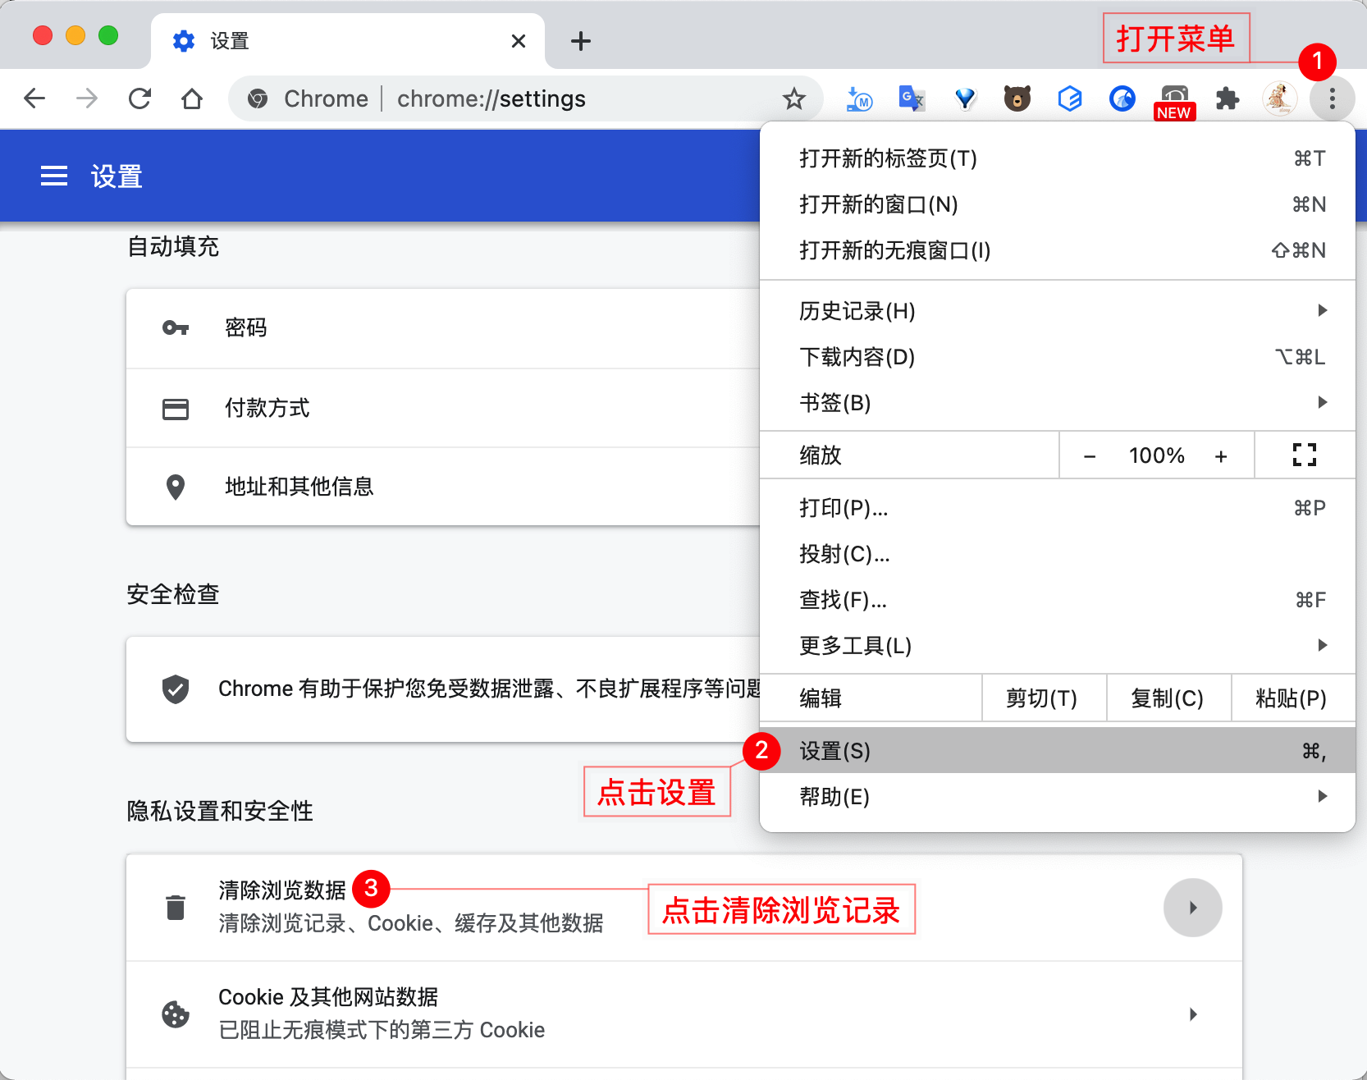This screenshot has width=1367, height=1080.
Task: Expand the 更多工具(L) submenu
Action: (x=1058, y=646)
